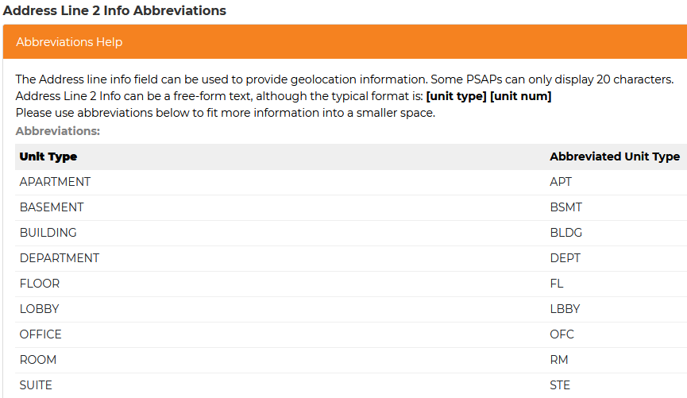Screen dimensions: 687x398
Task: Click the LBBY abbreviation cell
Action: pyautogui.click(x=565, y=309)
